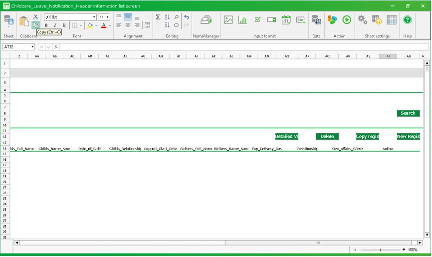Open the NameManager tool
This screenshot has width=432, height=257.
206,20
